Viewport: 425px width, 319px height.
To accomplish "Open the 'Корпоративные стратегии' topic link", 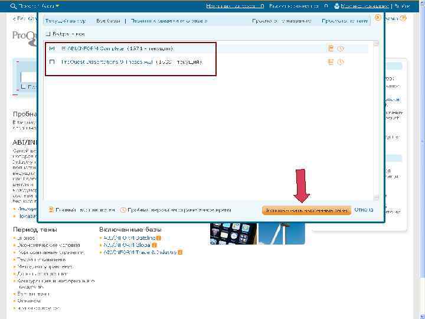I will tap(51, 252).
